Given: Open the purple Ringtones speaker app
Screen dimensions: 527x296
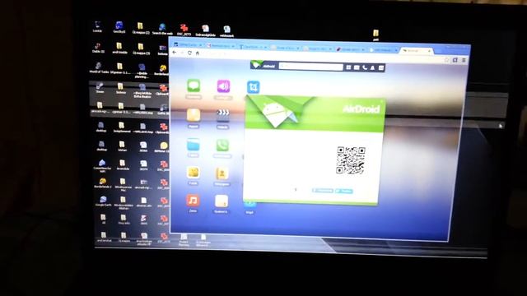Looking at the screenshot, I should coord(223,86).
